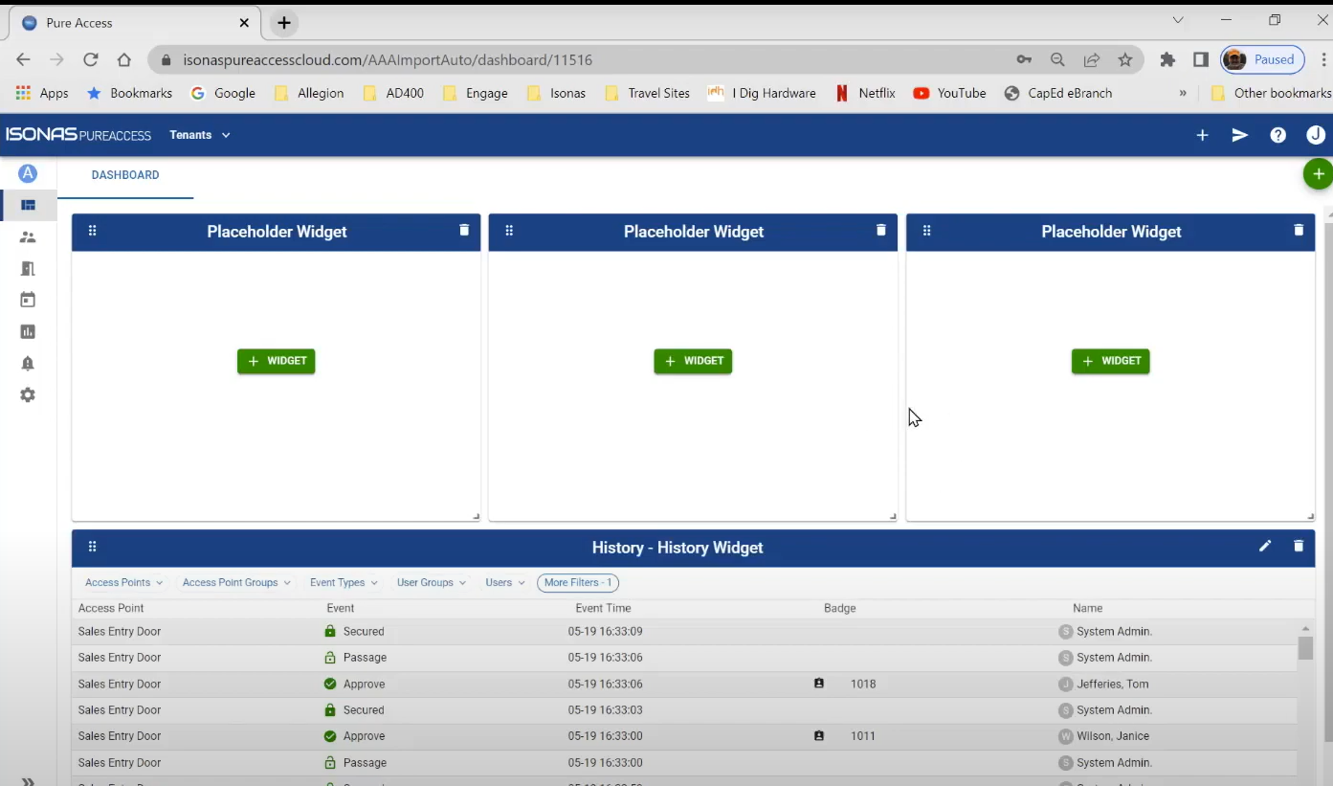
Task: Open the Isonas bookmark folder
Action: pyautogui.click(x=556, y=93)
